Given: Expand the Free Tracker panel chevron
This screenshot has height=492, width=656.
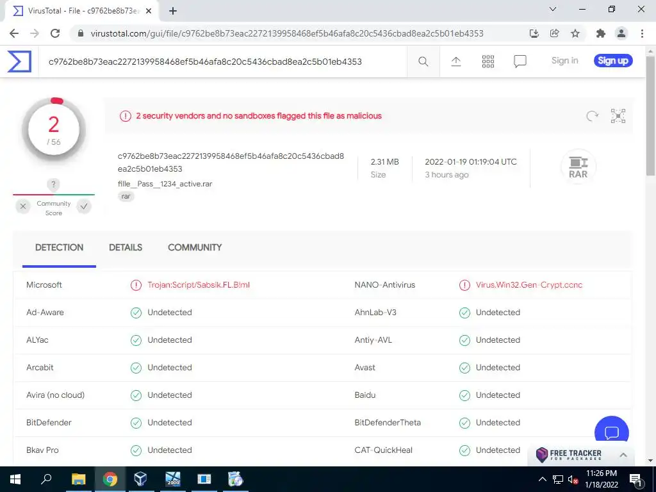Looking at the screenshot, I should tap(623, 455).
